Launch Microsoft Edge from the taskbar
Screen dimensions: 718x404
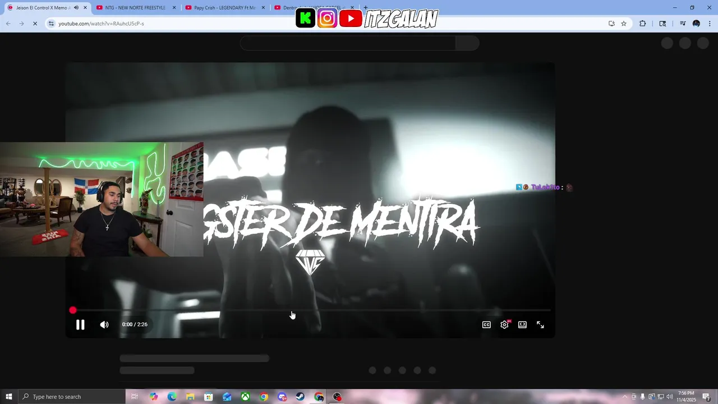click(172, 397)
